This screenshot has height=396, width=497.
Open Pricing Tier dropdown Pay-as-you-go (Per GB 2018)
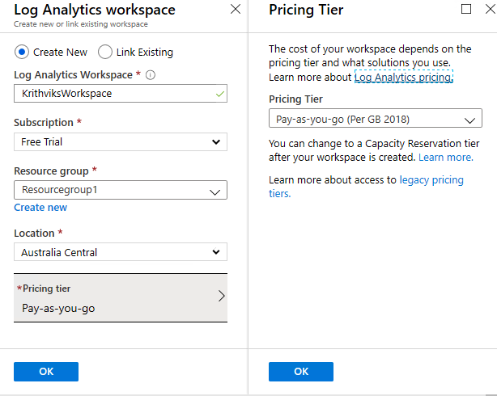tap(376, 118)
